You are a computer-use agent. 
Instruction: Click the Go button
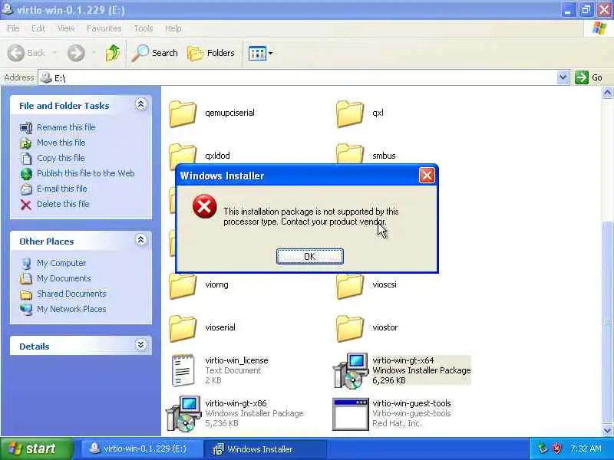[589, 77]
